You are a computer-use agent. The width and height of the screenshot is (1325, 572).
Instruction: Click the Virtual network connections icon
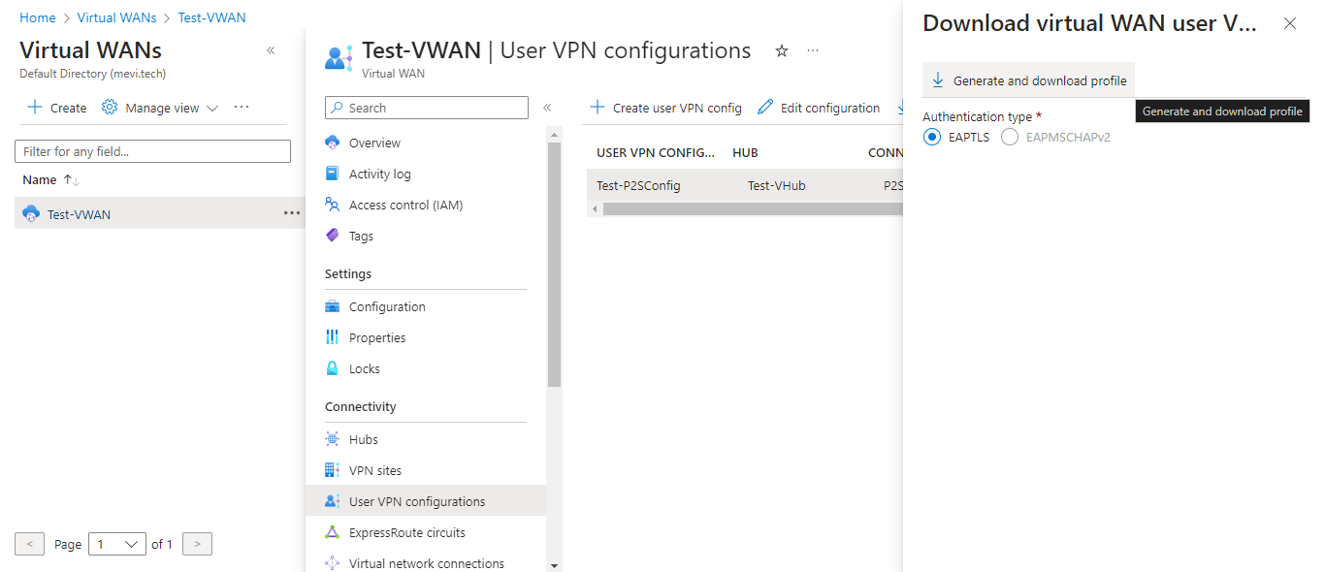[333, 563]
